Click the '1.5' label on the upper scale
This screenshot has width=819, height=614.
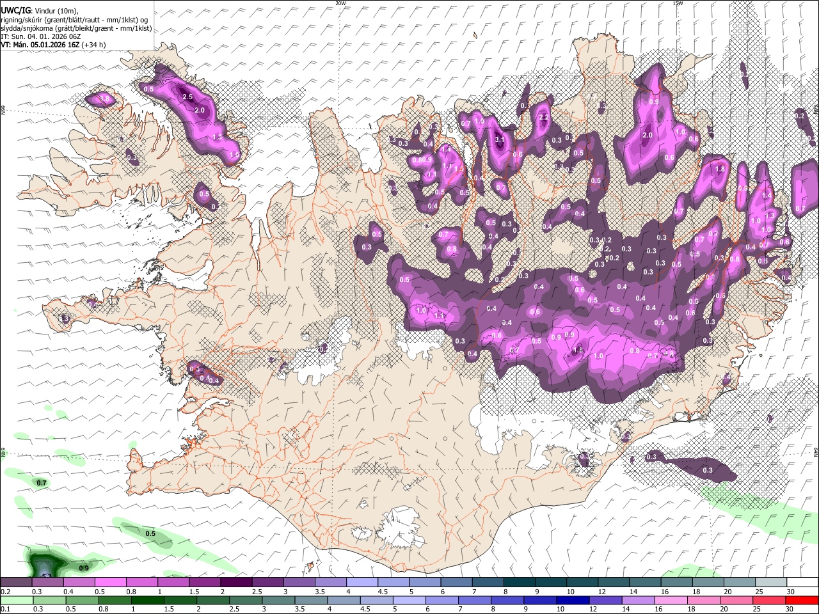[x=194, y=592]
